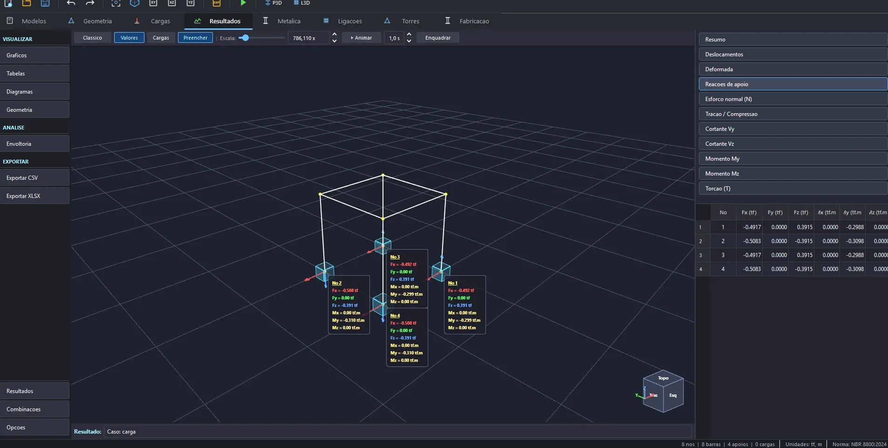888x448 pixels.
Task: Open the Metalica tab
Action: click(x=282, y=21)
